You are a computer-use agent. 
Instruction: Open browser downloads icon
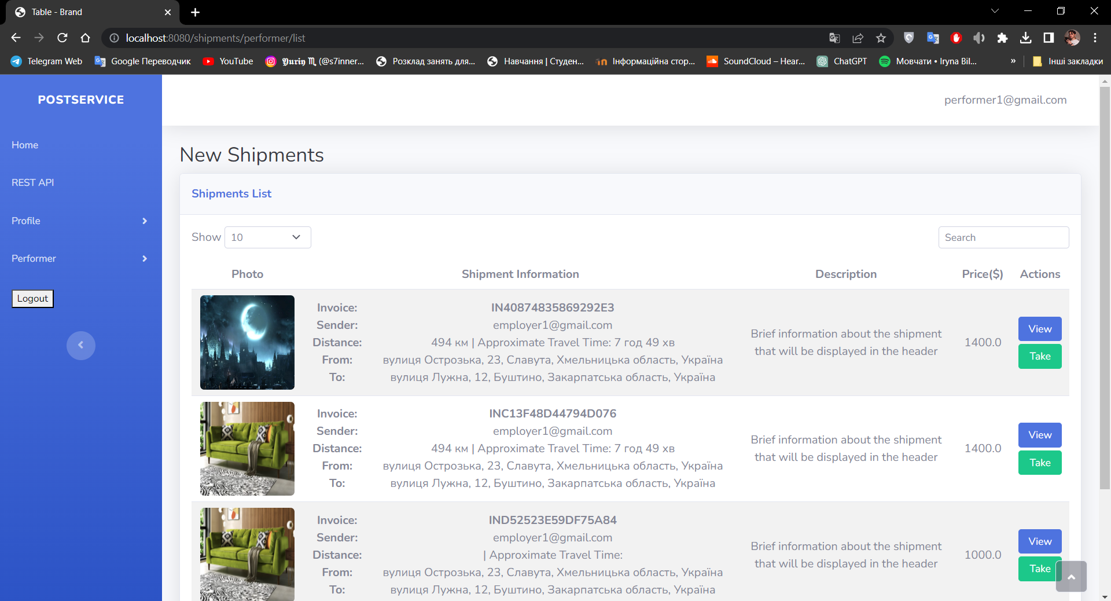1025,38
